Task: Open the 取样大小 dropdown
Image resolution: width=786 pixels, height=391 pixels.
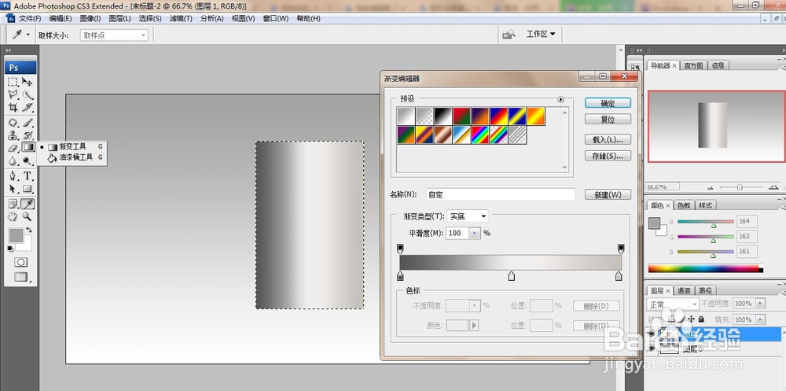Action: click(x=114, y=35)
